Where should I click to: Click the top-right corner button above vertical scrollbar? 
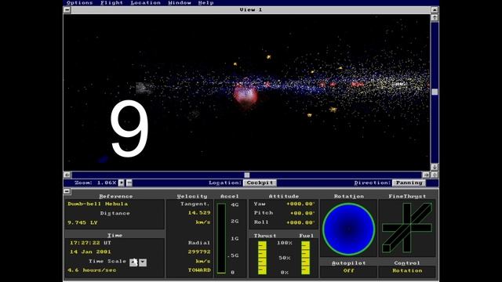(x=435, y=10)
